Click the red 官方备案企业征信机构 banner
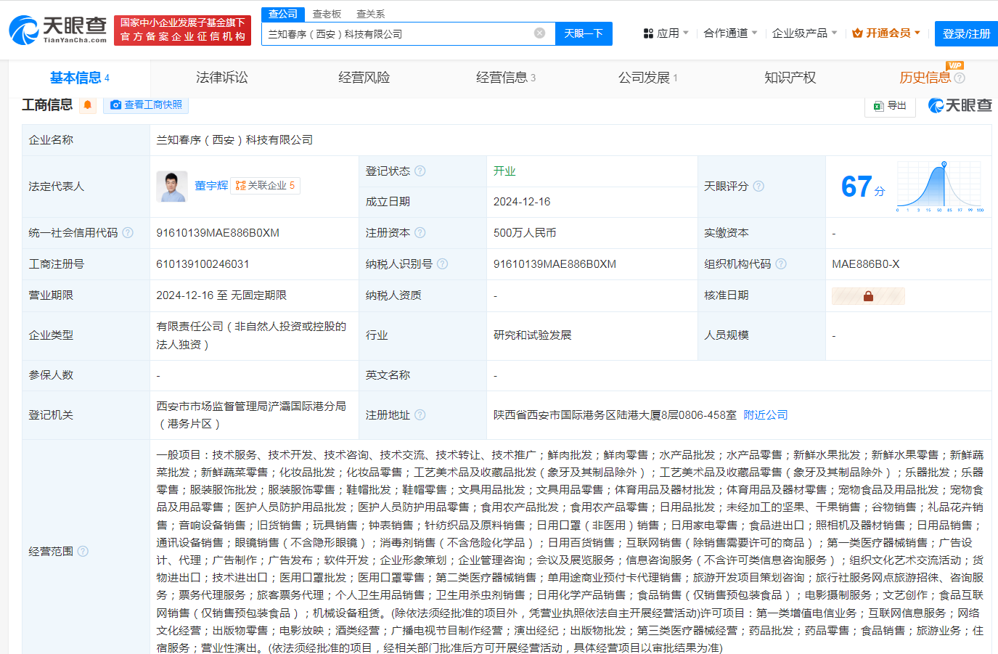The width and height of the screenshot is (998, 654). pyautogui.click(x=182, y=30)
